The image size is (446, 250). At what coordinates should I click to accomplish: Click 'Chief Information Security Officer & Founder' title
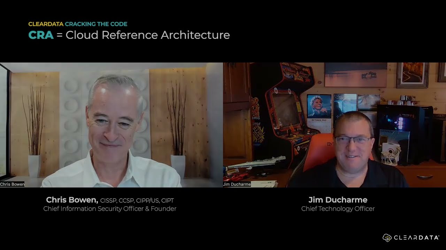click(110, 209)
